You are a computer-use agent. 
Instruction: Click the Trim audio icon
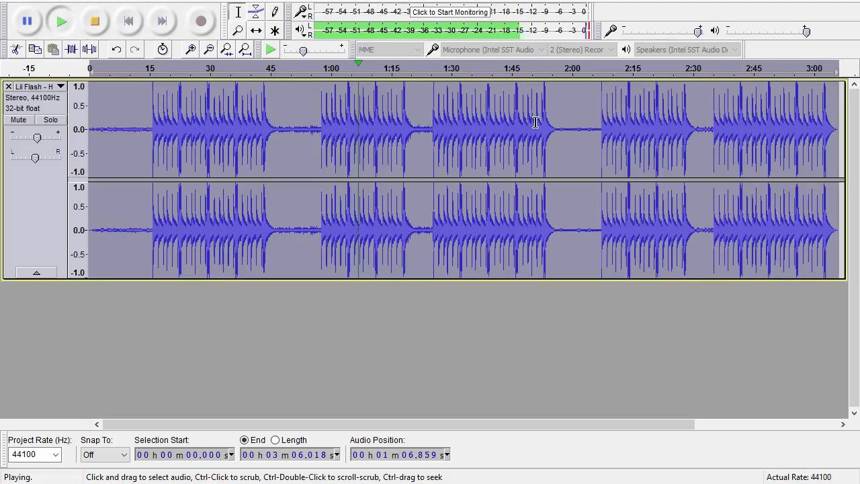[x=71, y=49]
